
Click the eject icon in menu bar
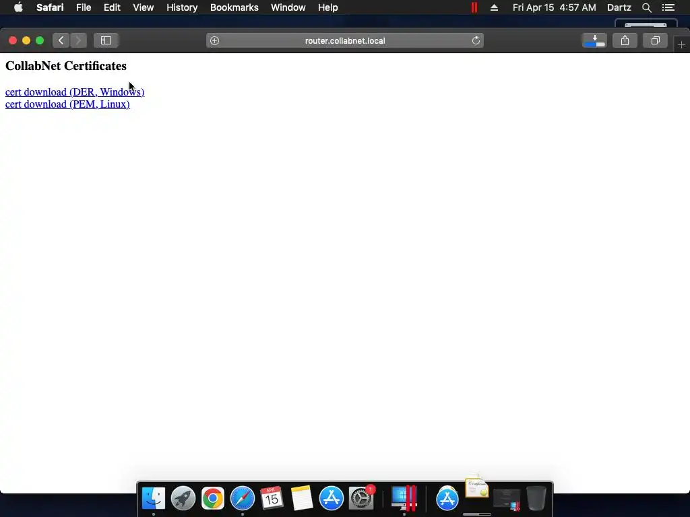coord(494,7)
